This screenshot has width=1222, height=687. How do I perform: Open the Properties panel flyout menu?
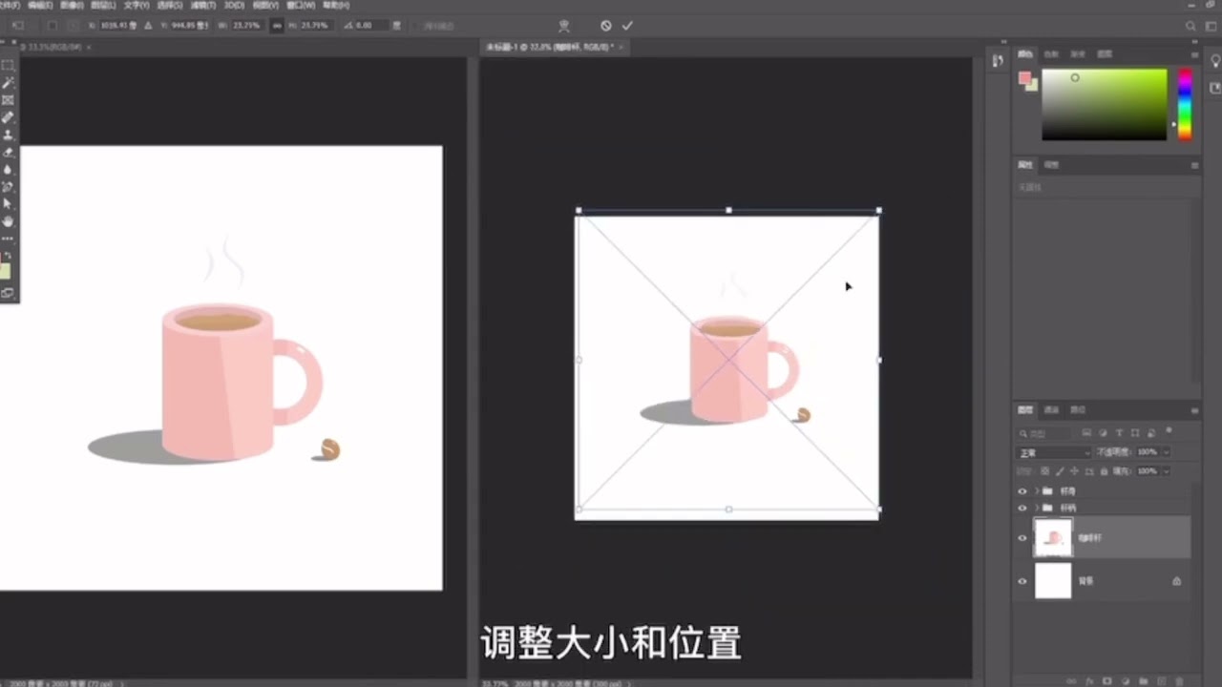[x=1194, y=165]
